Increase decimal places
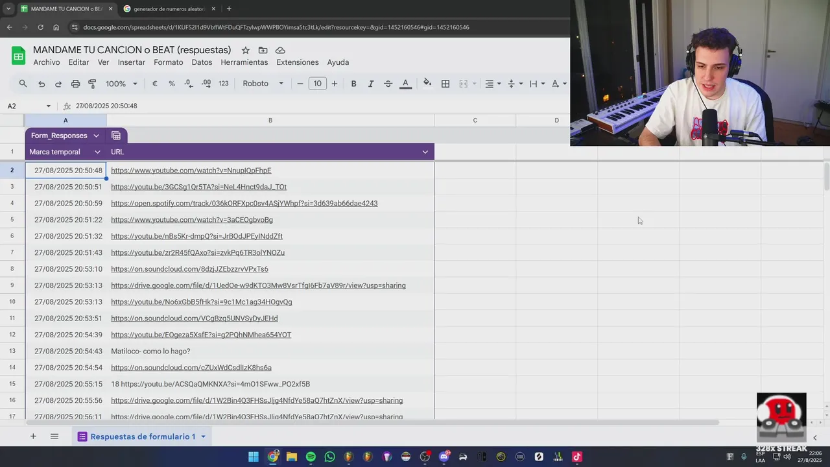830x467 pixels. (x=206, y=84)
